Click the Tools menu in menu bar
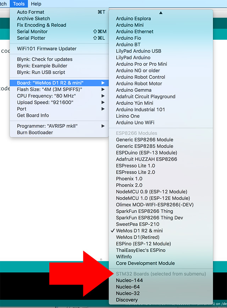The image size is (227, 308). tap(19, 4)
